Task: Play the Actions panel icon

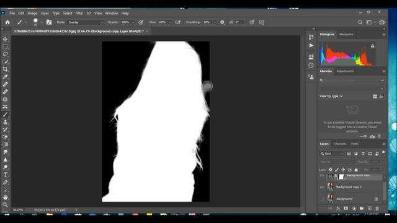Action: click(311, 45)
